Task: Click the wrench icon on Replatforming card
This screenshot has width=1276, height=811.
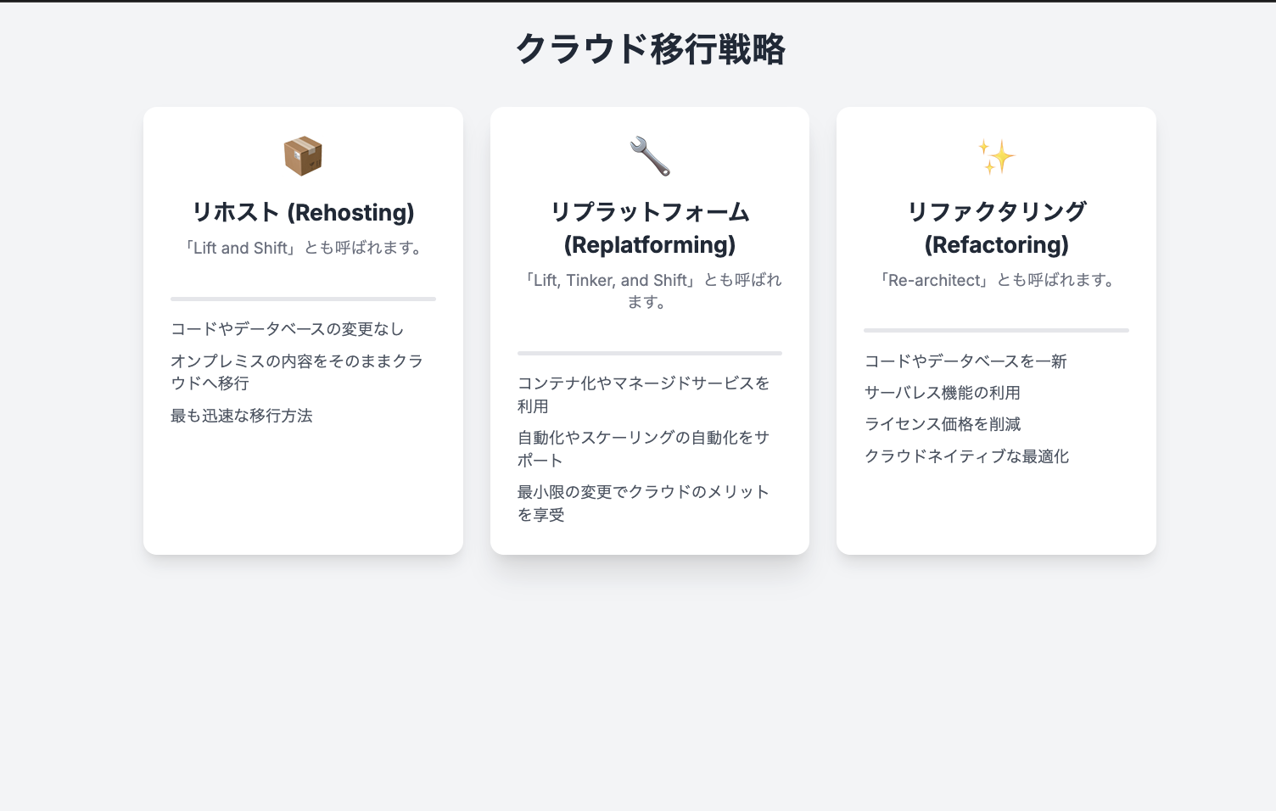Action: (x=650, y=156)
